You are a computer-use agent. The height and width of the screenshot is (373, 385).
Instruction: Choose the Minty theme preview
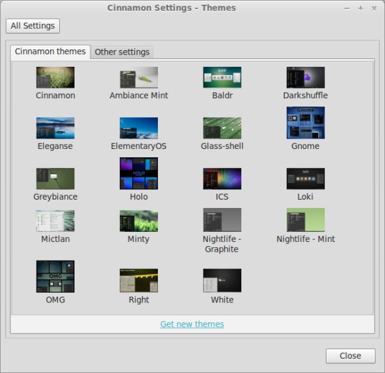tap(139, 221)
